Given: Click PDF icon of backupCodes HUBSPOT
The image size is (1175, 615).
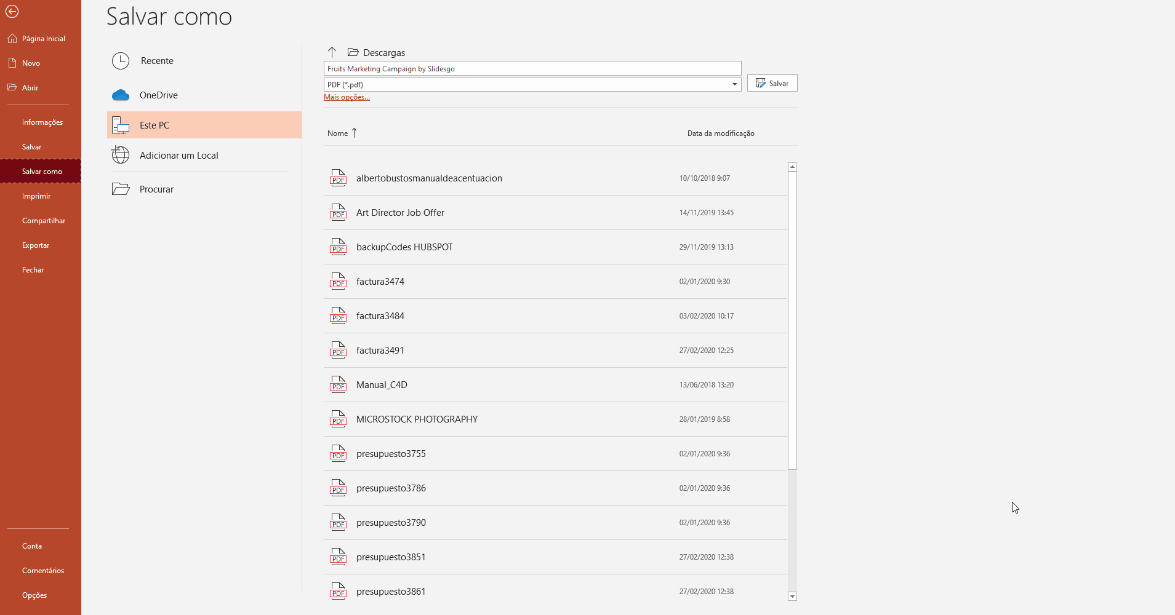Looking at the screenshot, I should [x=338, y=247].
